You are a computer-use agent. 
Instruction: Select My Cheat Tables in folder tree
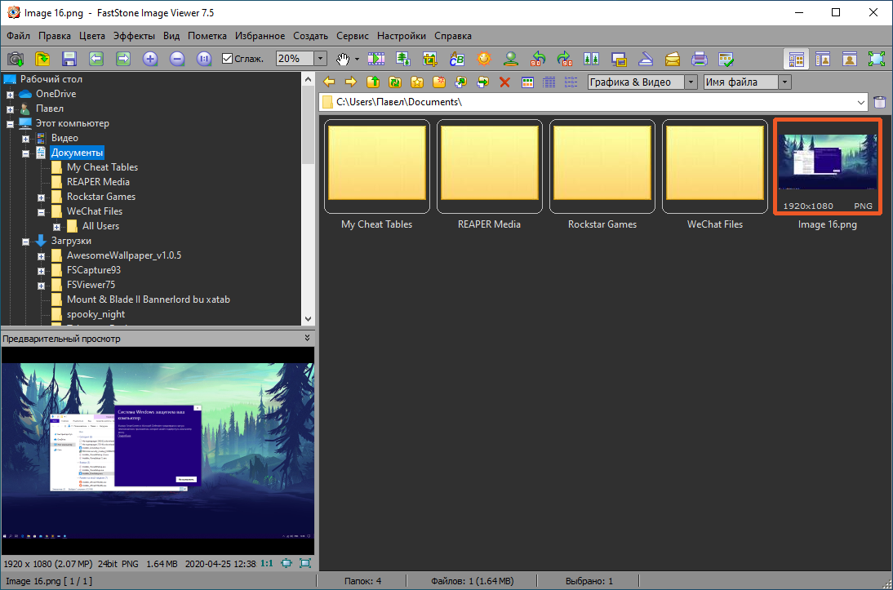[103, 167]
